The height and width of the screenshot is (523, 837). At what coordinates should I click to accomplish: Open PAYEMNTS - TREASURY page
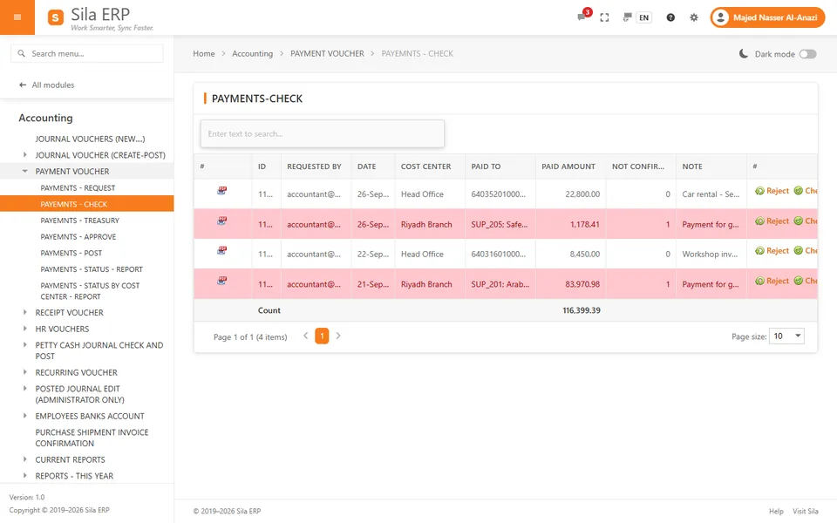[79, 221]
